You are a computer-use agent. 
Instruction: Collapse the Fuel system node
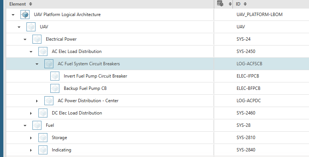click(x=25, y=125)
